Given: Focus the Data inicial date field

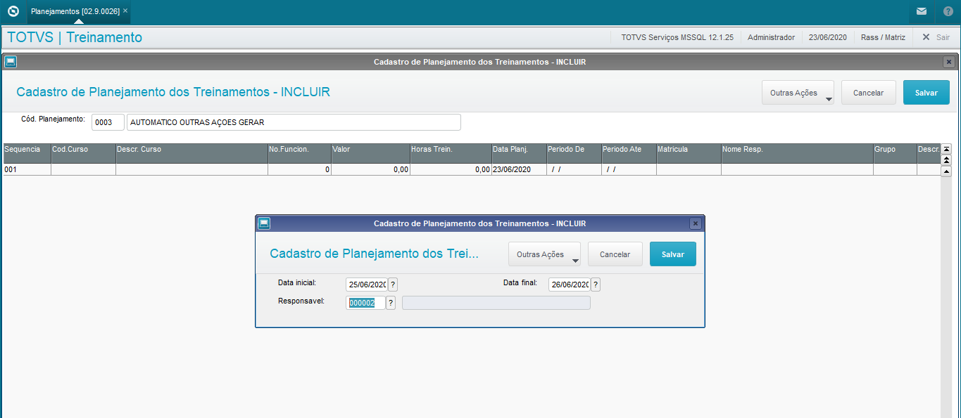Looking at the screenshot, I should coord(366,285).
